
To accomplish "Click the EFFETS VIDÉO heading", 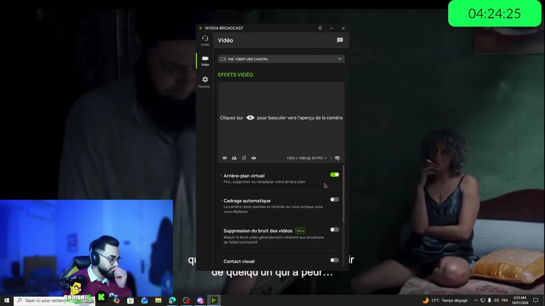I will click(235, 75).
